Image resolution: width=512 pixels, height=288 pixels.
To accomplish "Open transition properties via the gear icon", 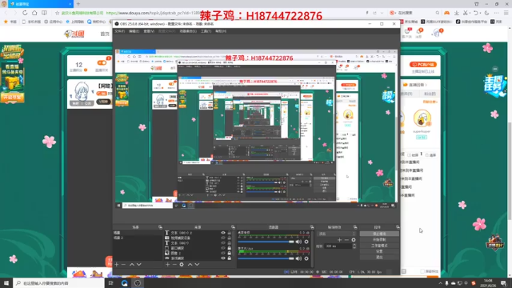I will [354, 240].
